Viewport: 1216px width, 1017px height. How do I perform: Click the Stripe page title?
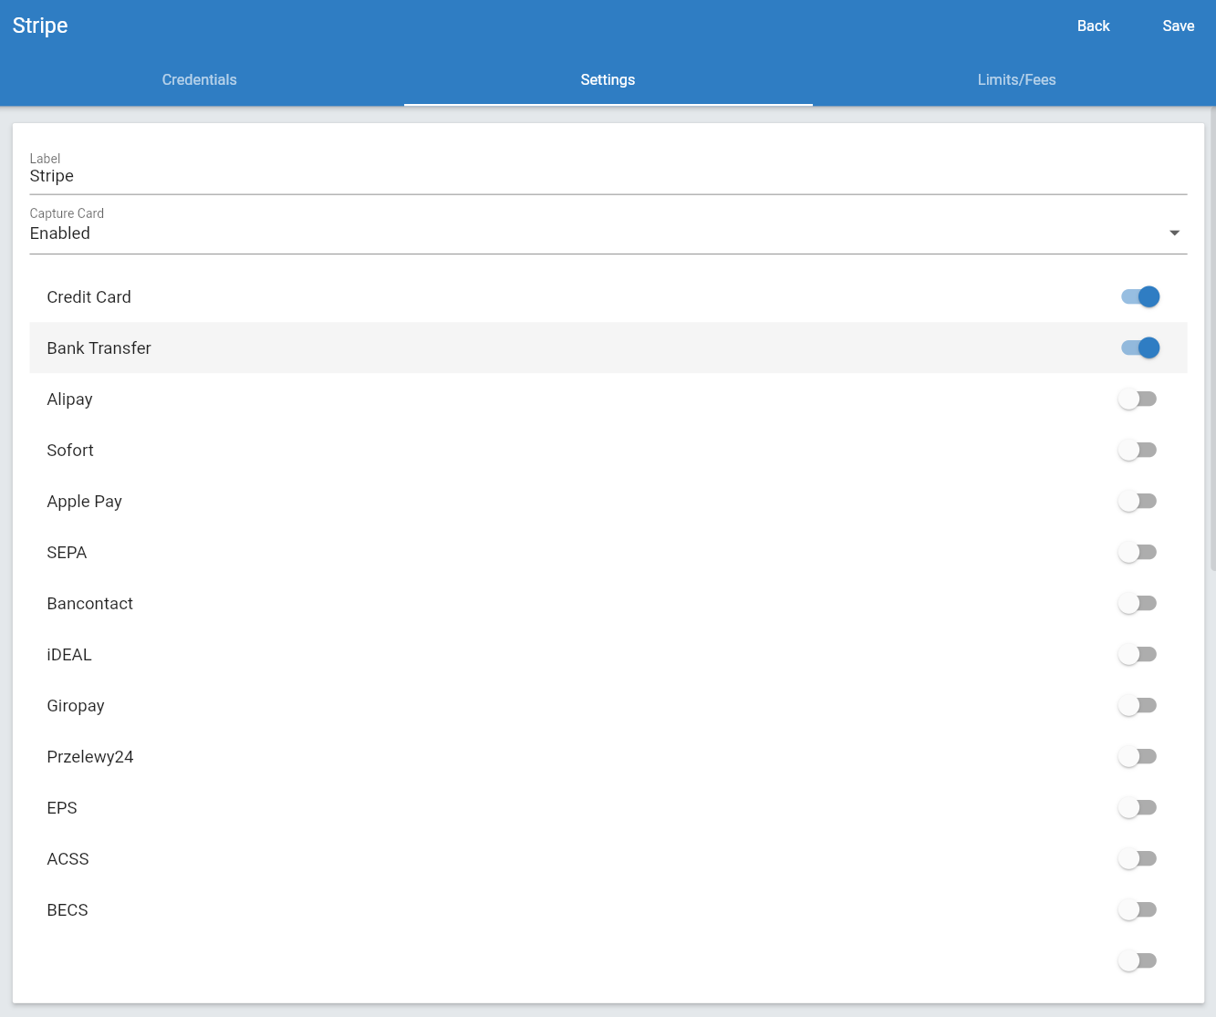coord(40,26)
